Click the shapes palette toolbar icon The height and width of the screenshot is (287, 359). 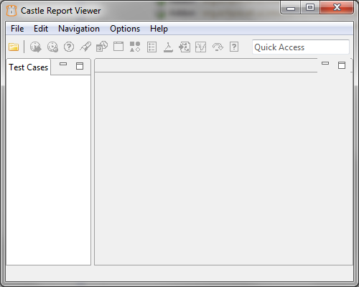[135, 47]
